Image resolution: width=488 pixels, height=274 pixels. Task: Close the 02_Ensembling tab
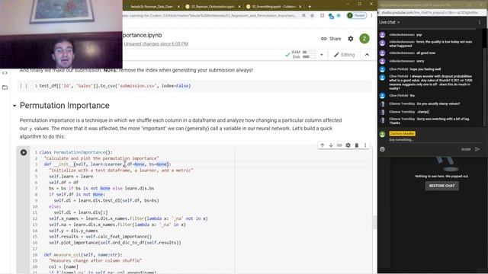point(300,6)
